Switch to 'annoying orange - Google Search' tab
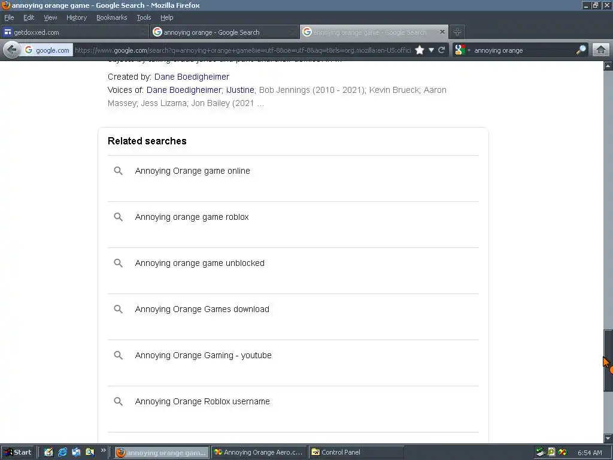The height and width of the screenshot is (460, 613). pyautogui.click(x=224, y=32)
